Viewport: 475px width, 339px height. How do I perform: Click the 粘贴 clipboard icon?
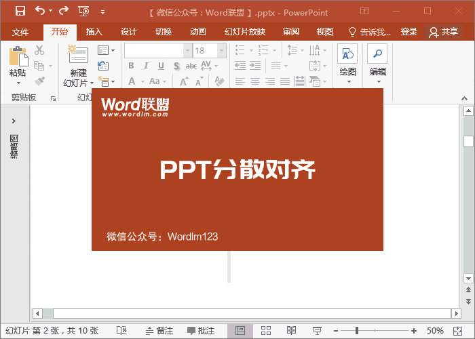(x=18, y=56)
